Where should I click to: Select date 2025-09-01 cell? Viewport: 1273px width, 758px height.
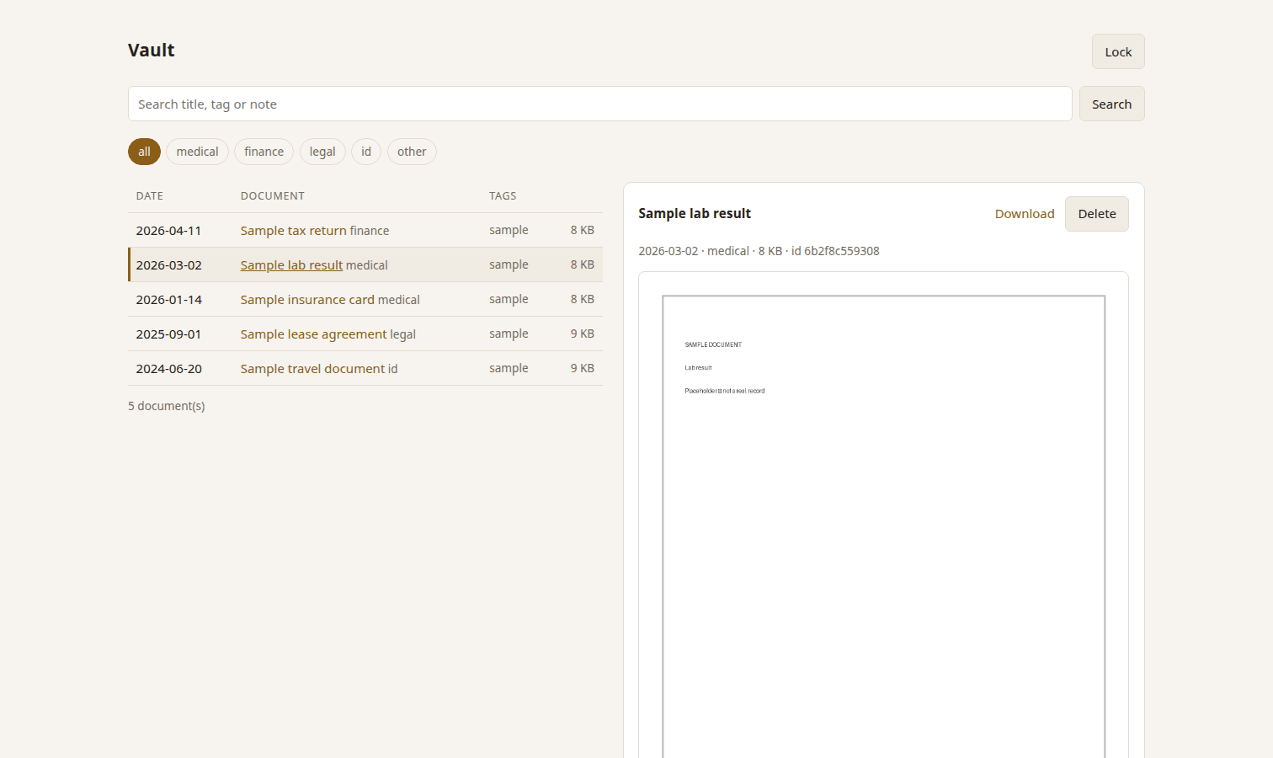[168, 334]
